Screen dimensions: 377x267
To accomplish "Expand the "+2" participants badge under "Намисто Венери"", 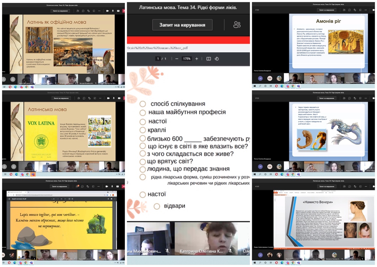I will (x=260, y=255).
